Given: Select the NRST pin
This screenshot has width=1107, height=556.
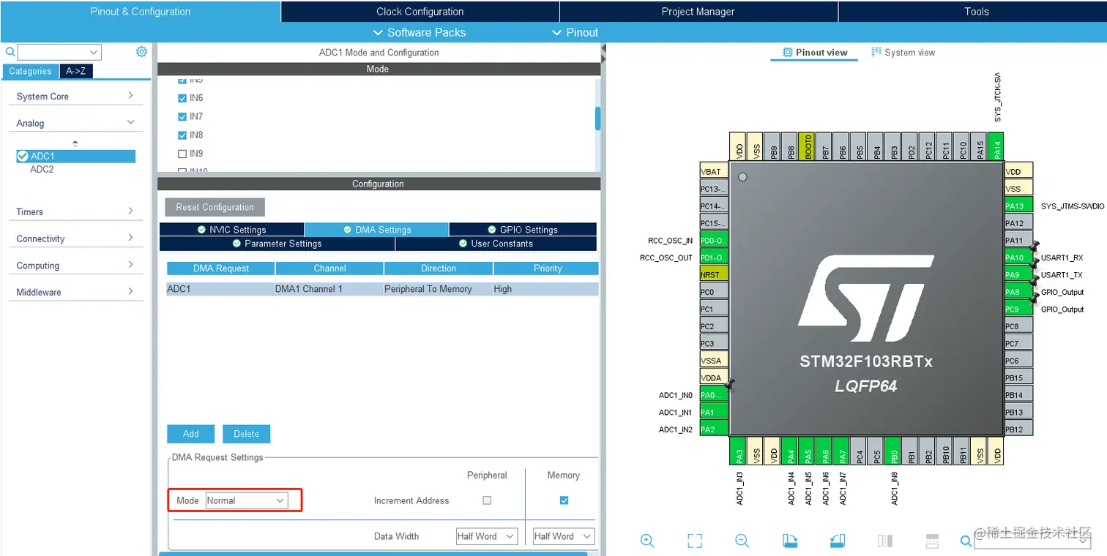Looking at the screenshot, I should (714, 274).
